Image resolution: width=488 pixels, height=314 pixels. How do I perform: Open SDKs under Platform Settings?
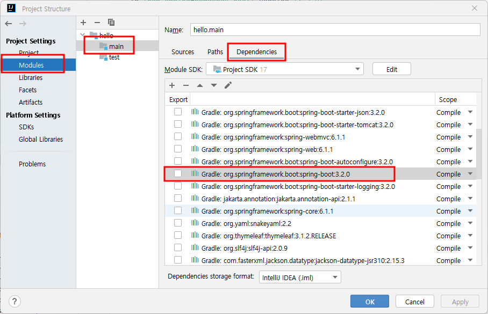[x=26, y=127]
